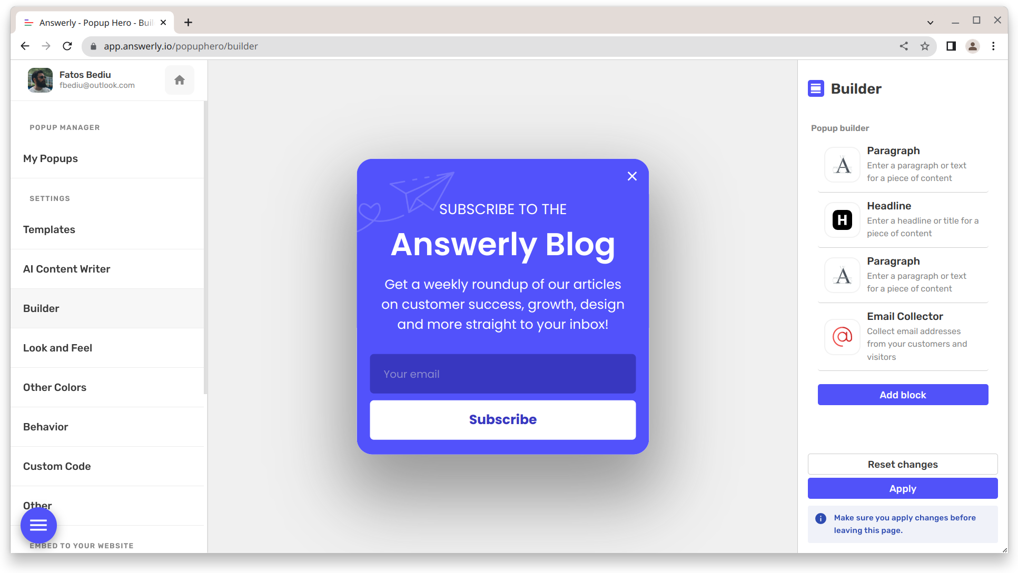Image resolution: width=1018 pixels, height=573 pixels.
Task: Click the Add block button
Action: pyautogui.click(x=903, y=395)
